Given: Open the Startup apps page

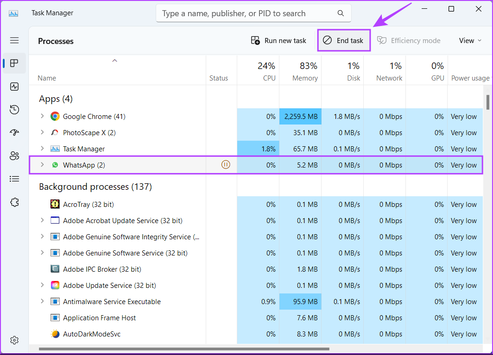Looking at the screenshot, I should click(x=14, y=132).
